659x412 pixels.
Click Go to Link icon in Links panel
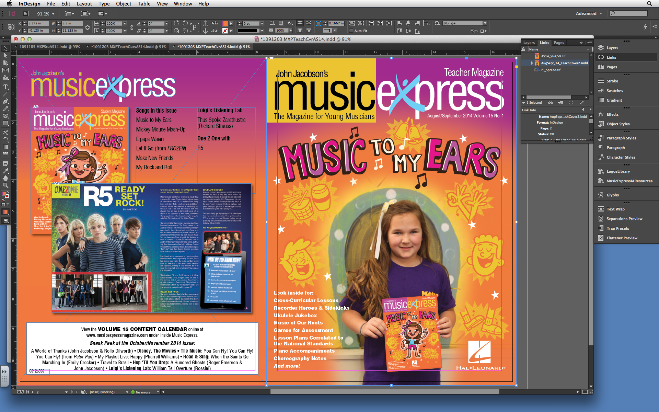click(x=560, y=103)
